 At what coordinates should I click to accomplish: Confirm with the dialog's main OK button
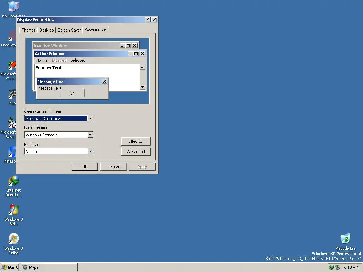(85, 166)
